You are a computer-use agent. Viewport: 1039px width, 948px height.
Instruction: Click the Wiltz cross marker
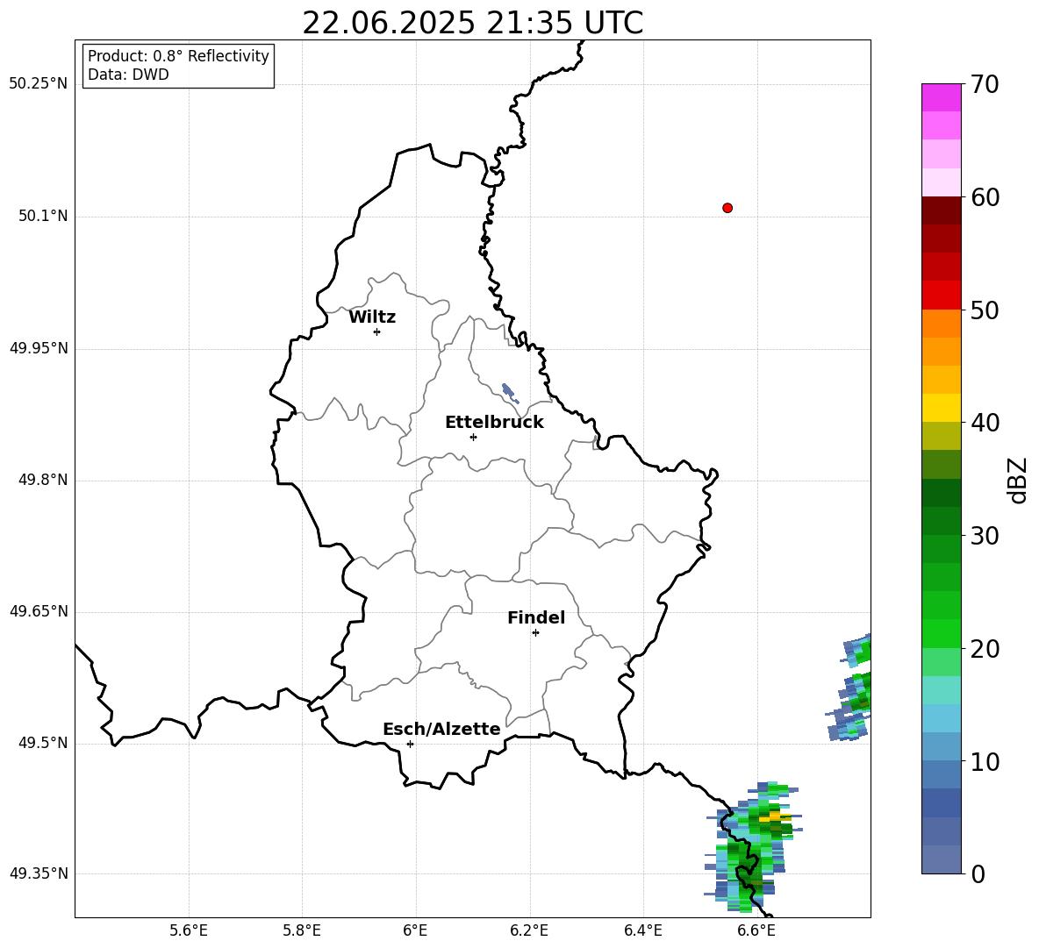[x=376, y=331]
